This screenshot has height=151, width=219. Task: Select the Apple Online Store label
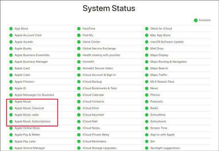pyautogui.click(x=27, y=128)
